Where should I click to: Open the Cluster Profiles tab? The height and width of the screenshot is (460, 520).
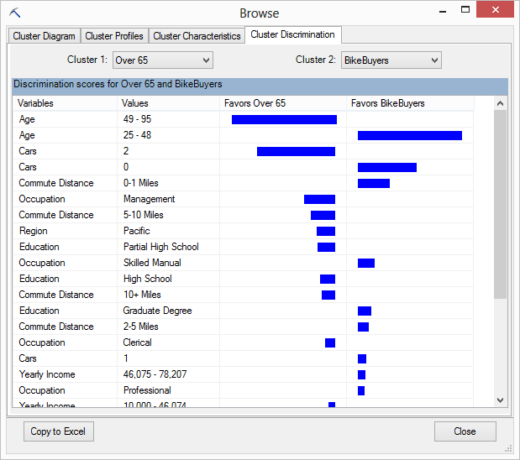[114, 36]
